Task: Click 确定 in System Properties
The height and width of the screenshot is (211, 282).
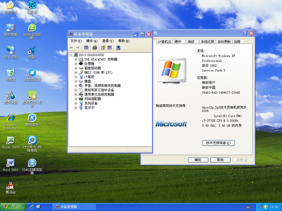Action: tap(198, 160)
